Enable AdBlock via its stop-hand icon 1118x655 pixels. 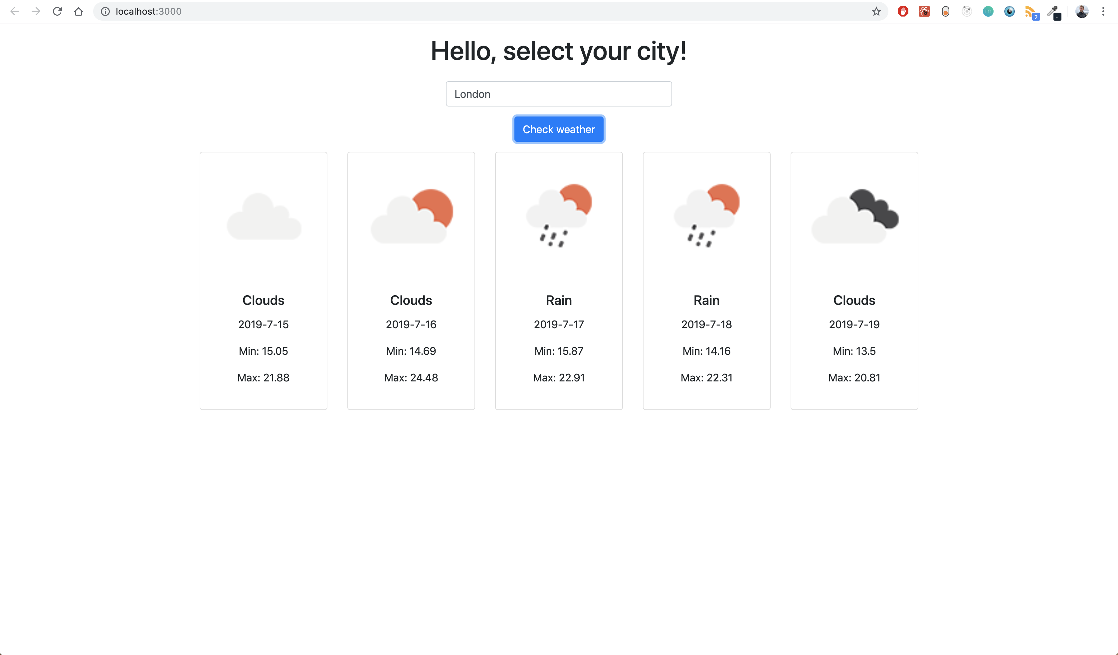903,12
